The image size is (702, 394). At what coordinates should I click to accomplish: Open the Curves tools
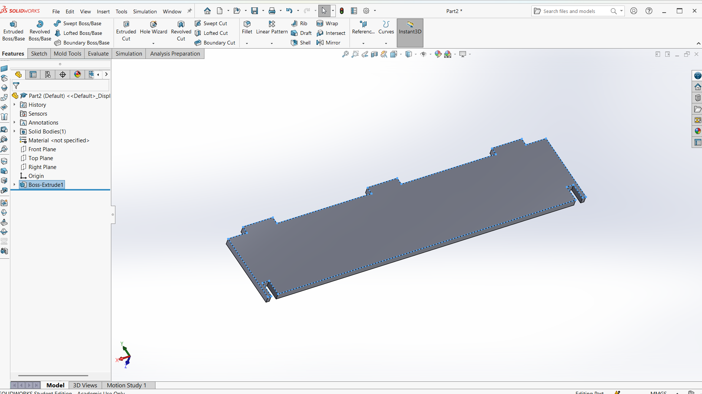pos(386,28)
